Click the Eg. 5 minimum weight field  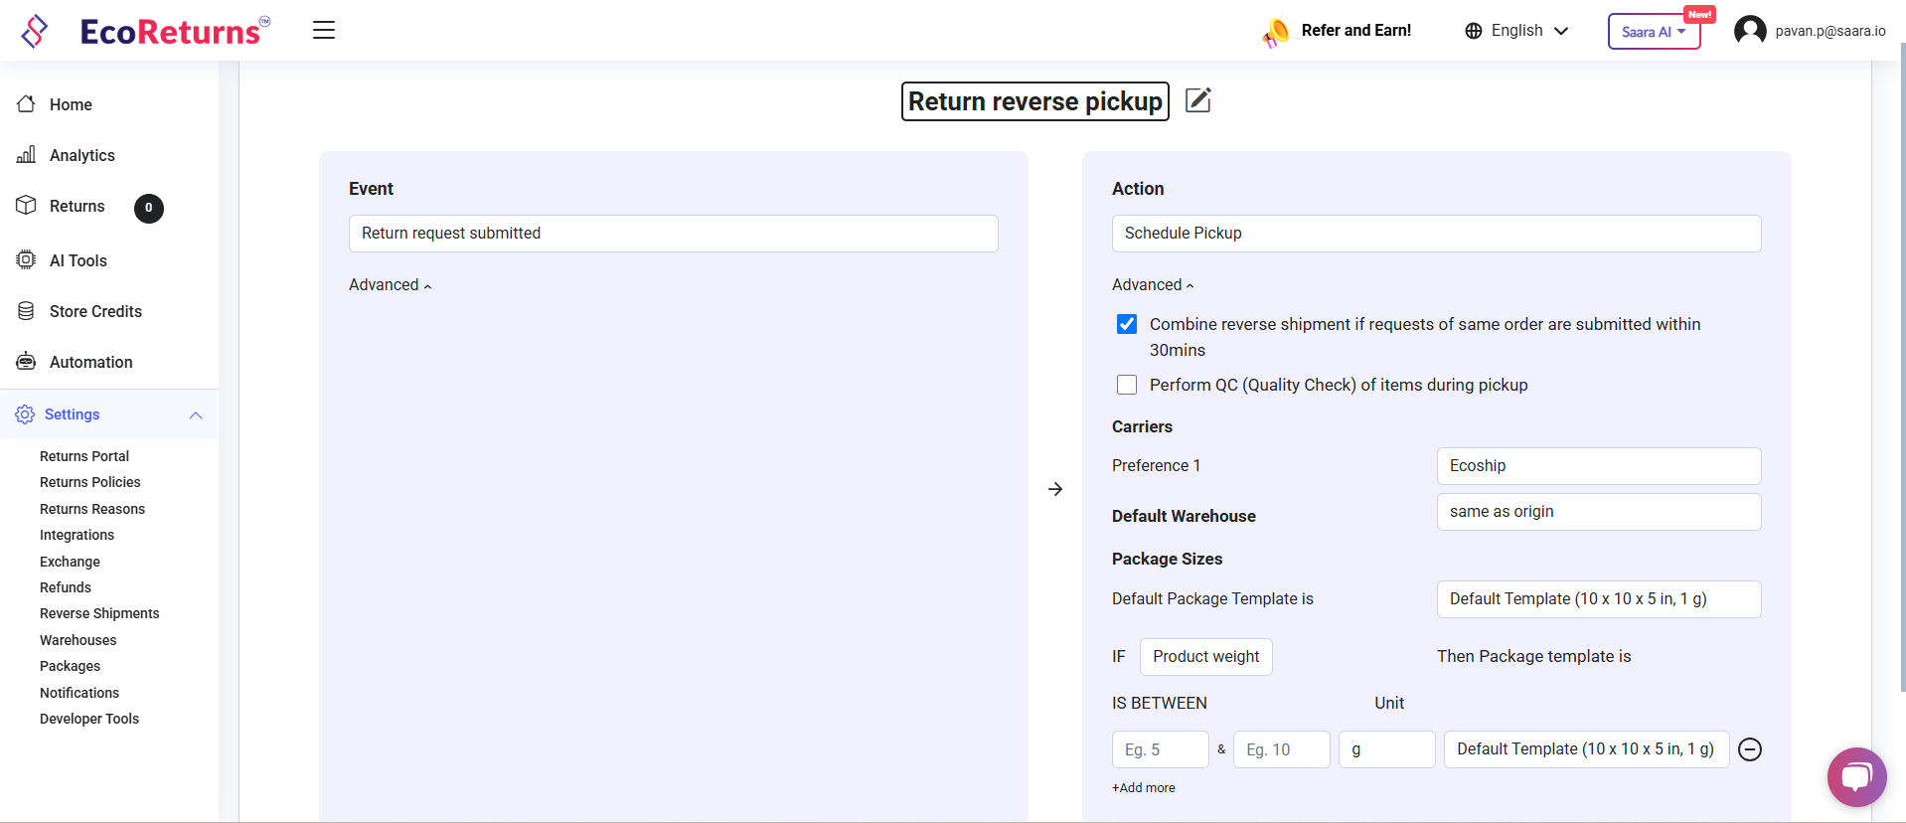point(1160,749)
